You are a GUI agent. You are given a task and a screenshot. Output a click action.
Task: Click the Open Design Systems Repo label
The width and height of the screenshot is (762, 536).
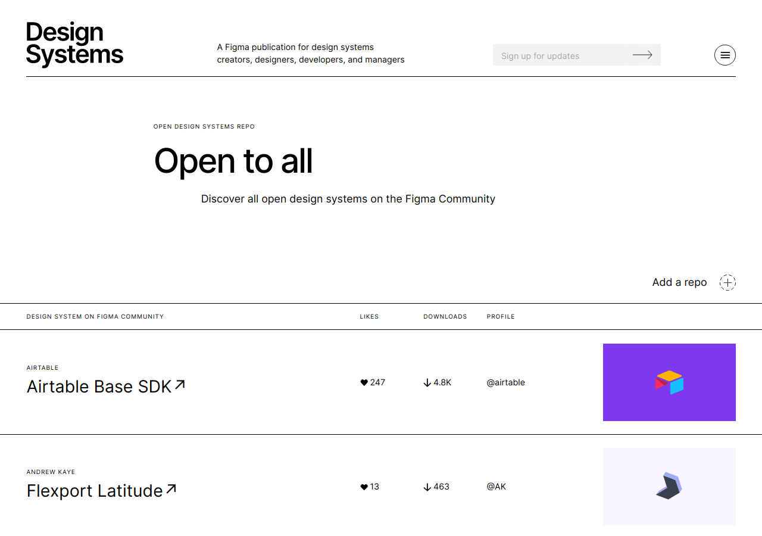tap(204, 126)
